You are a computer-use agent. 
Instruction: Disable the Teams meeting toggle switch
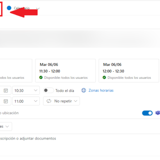[x=147, y=113]
